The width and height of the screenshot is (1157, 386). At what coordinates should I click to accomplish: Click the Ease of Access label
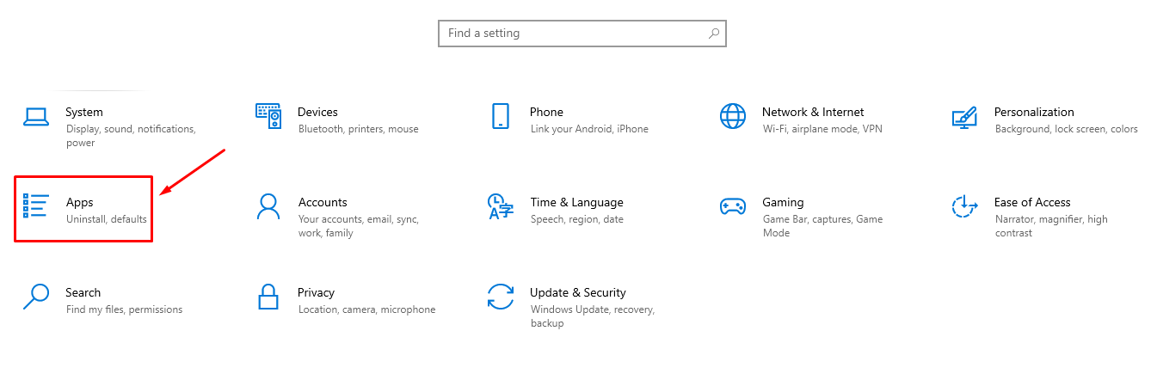[1032, 202]
